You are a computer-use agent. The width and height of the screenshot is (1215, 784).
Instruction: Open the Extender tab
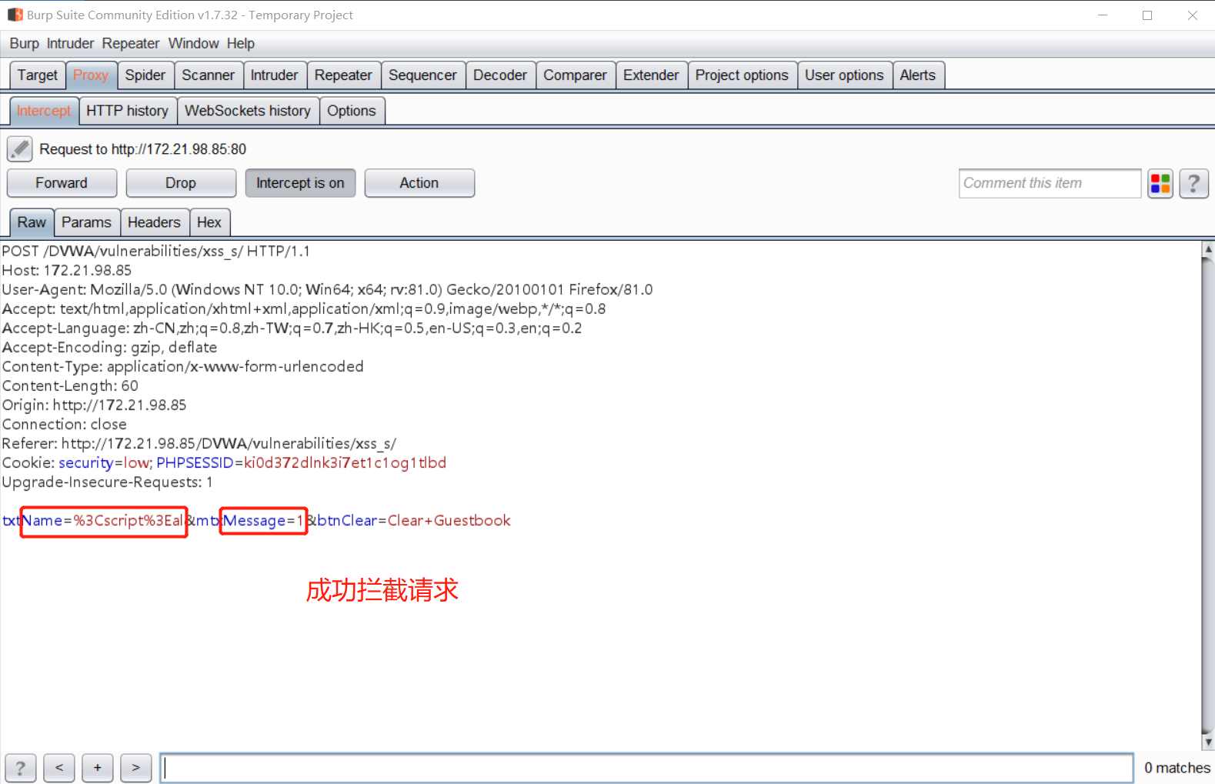coord(651,75)
